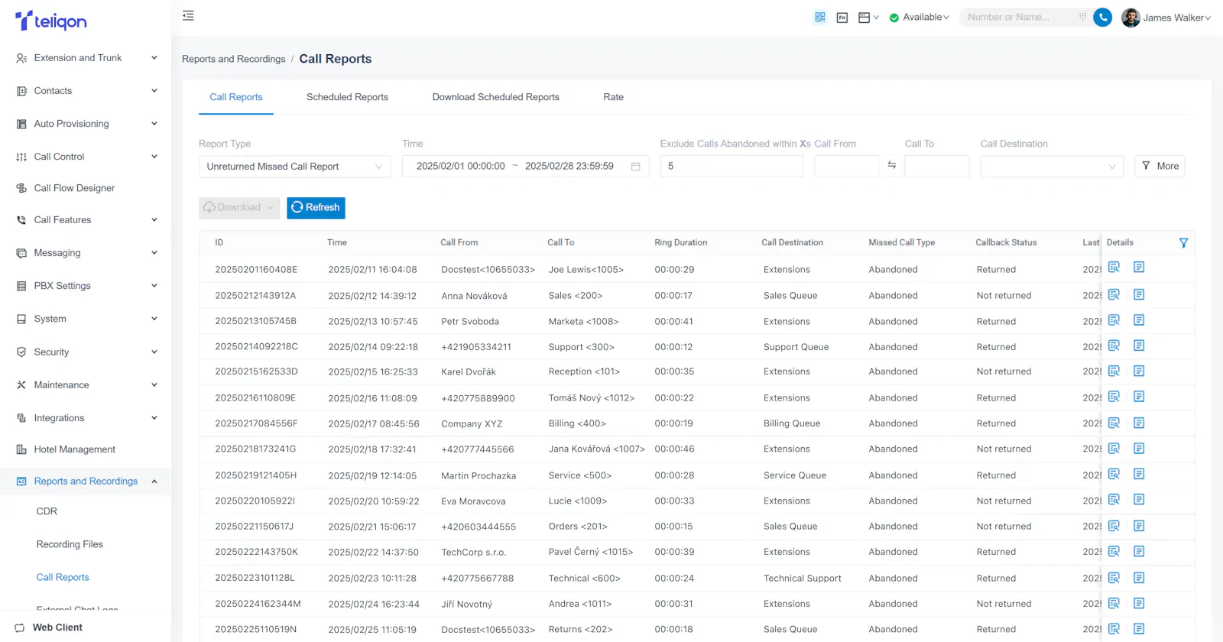Viewport: 1223px width, 642px height.
Task: Click the Call To input field
Action: point(937,167)
